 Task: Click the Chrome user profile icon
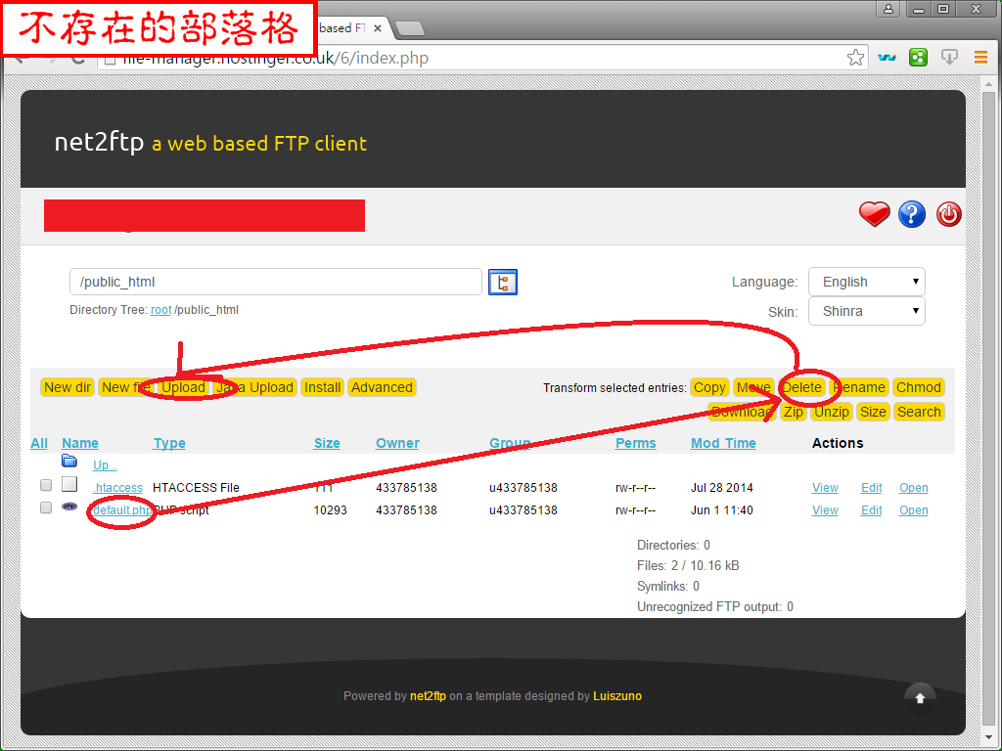(x=888, y=9)
